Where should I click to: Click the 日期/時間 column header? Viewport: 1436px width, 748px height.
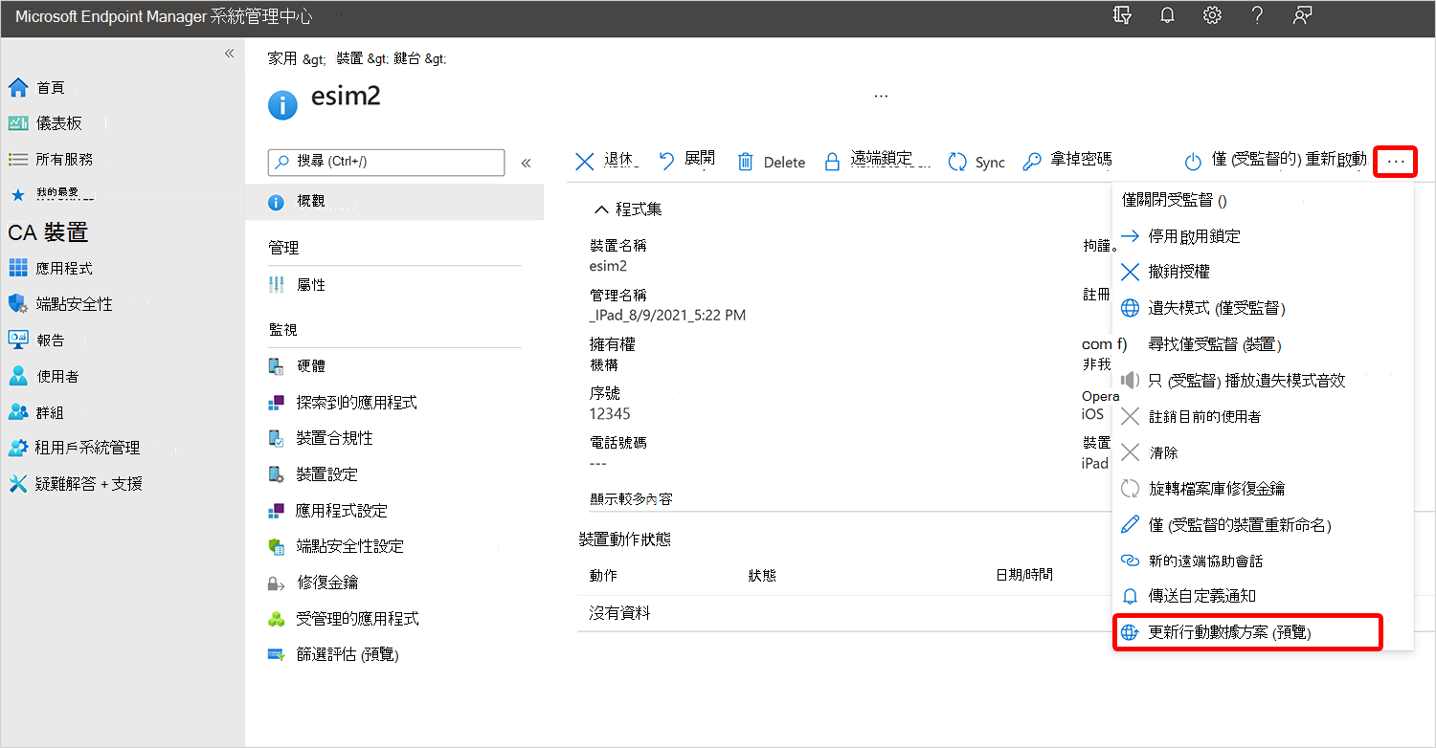(x=1024, y=576)
